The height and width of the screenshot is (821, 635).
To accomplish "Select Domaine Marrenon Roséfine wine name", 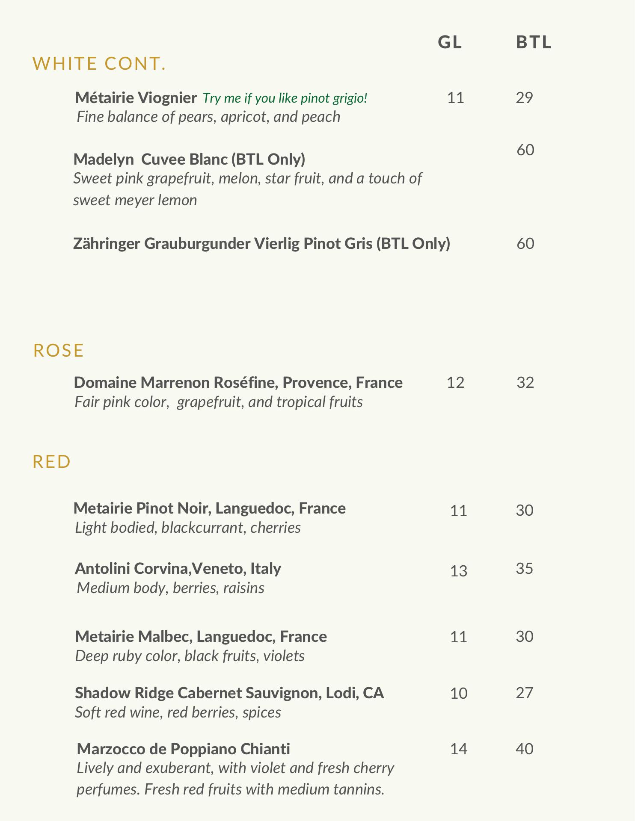I will point(238,382).
